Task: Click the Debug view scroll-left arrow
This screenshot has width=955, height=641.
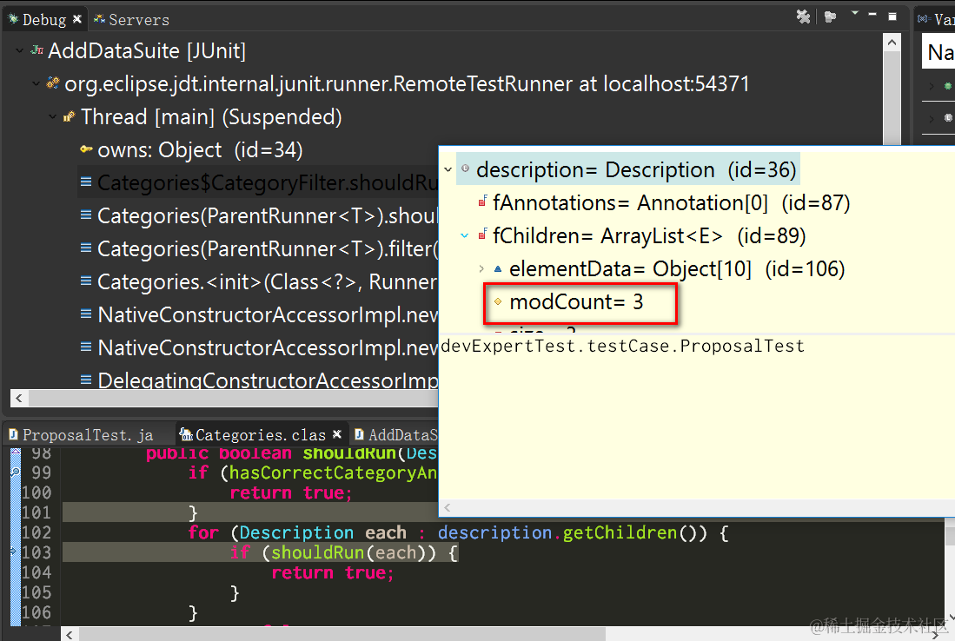Action: click(19, 398)
